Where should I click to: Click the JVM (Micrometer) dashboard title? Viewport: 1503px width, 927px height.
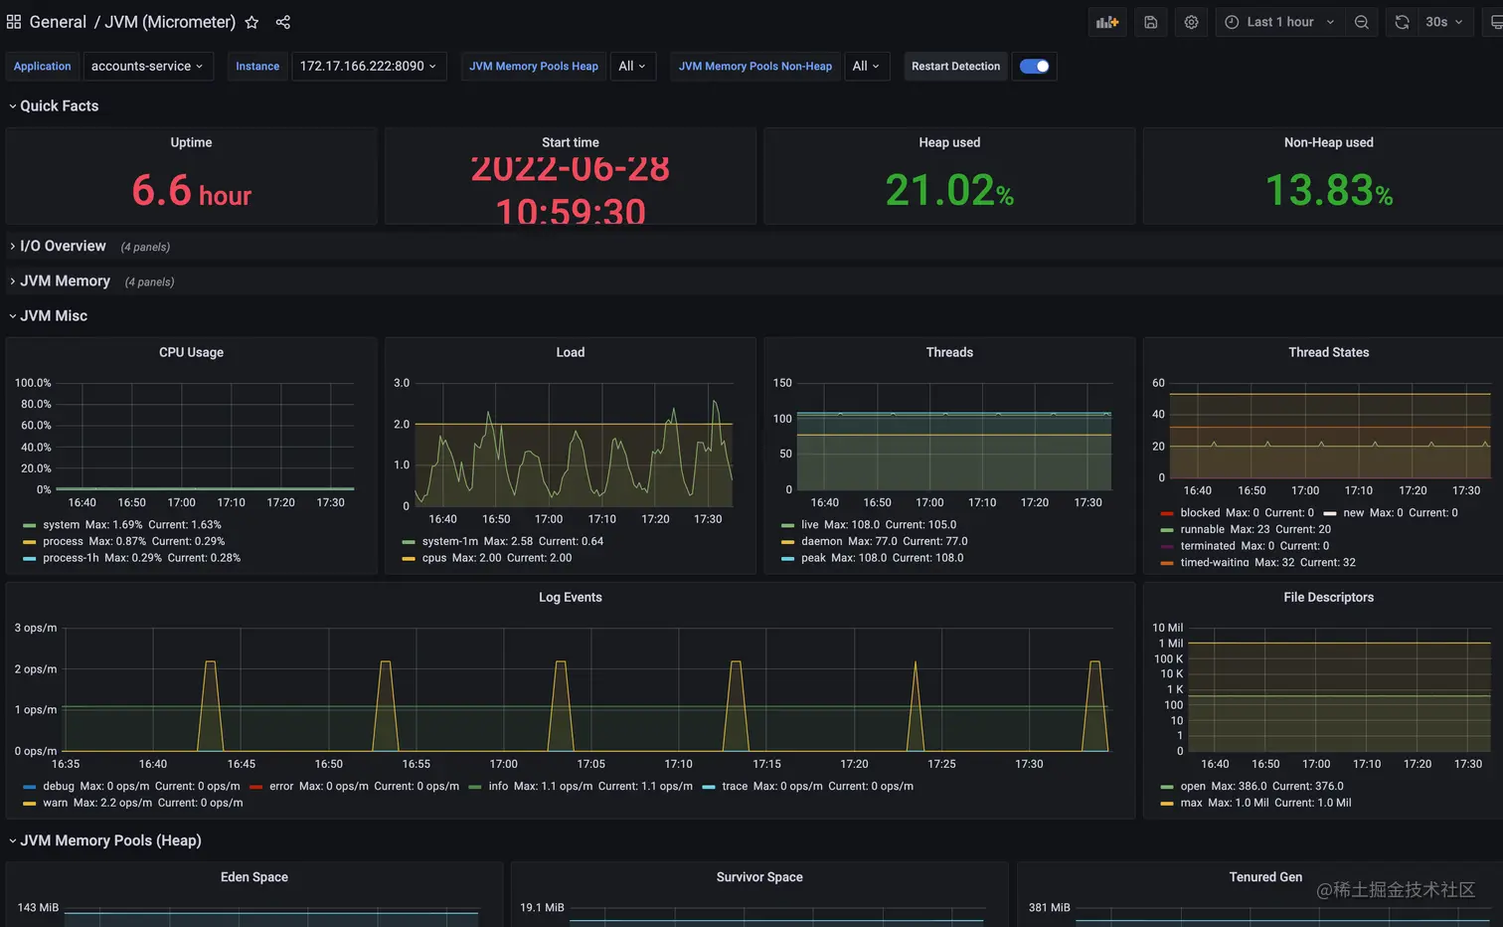coord(170,22)
